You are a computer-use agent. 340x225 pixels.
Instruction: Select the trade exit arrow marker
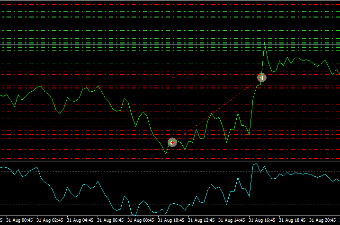pyautogui.click(x=262, y=78)
